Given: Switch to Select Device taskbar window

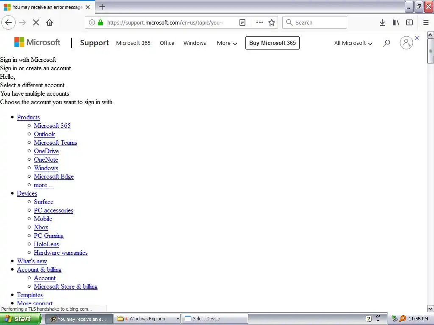Looking at the screenshot, I should click(x=215, y=319).
